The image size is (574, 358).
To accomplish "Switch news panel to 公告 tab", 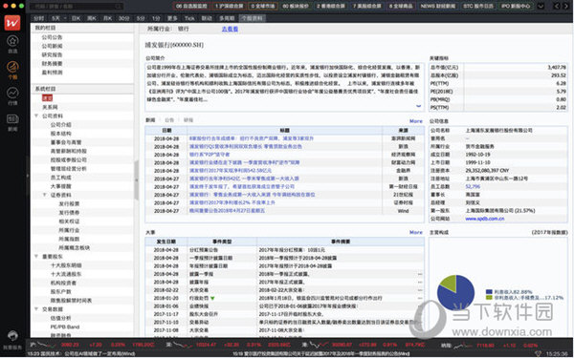I will [169, 120].
